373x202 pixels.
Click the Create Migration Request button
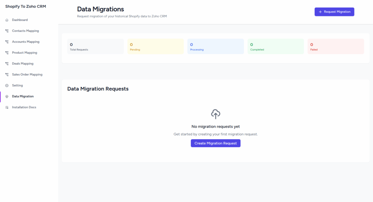(x=216, y=143)
